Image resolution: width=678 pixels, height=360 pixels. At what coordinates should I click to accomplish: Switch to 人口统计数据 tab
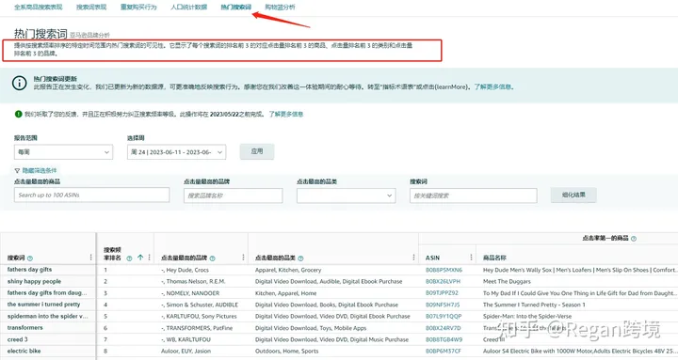point(188,7)
